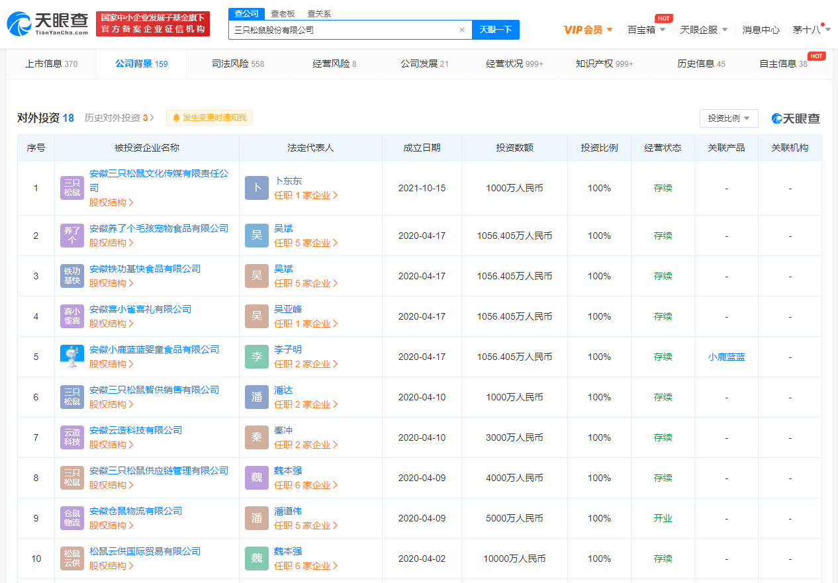The height and width of the screenshot is (583, 838).
Task: Open company link 安徽喜小雀喜礼有限公司
Action: click(140, 309)
